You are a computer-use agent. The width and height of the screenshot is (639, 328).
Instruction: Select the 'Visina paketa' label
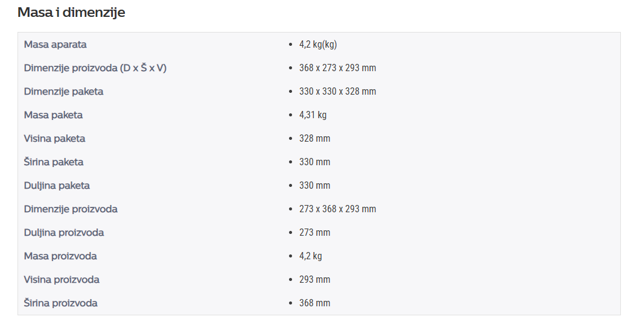(x=55, y=139)
